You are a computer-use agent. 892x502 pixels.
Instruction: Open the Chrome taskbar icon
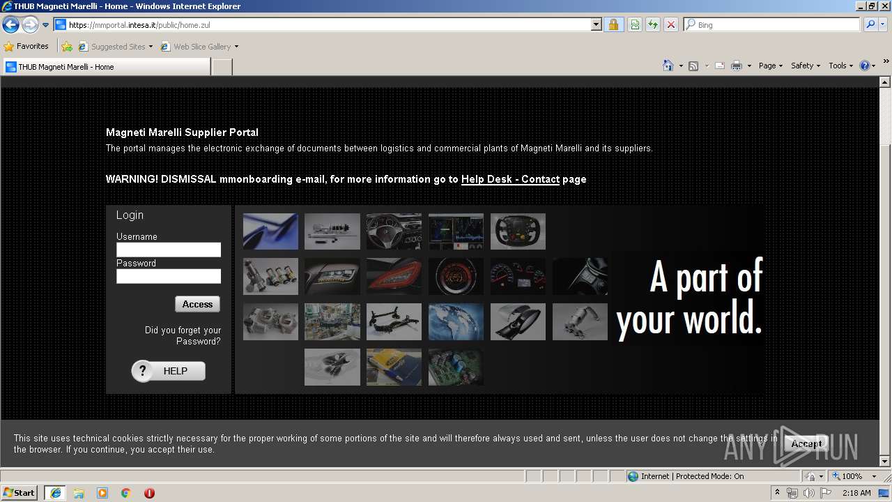click(x=126, y=493)
